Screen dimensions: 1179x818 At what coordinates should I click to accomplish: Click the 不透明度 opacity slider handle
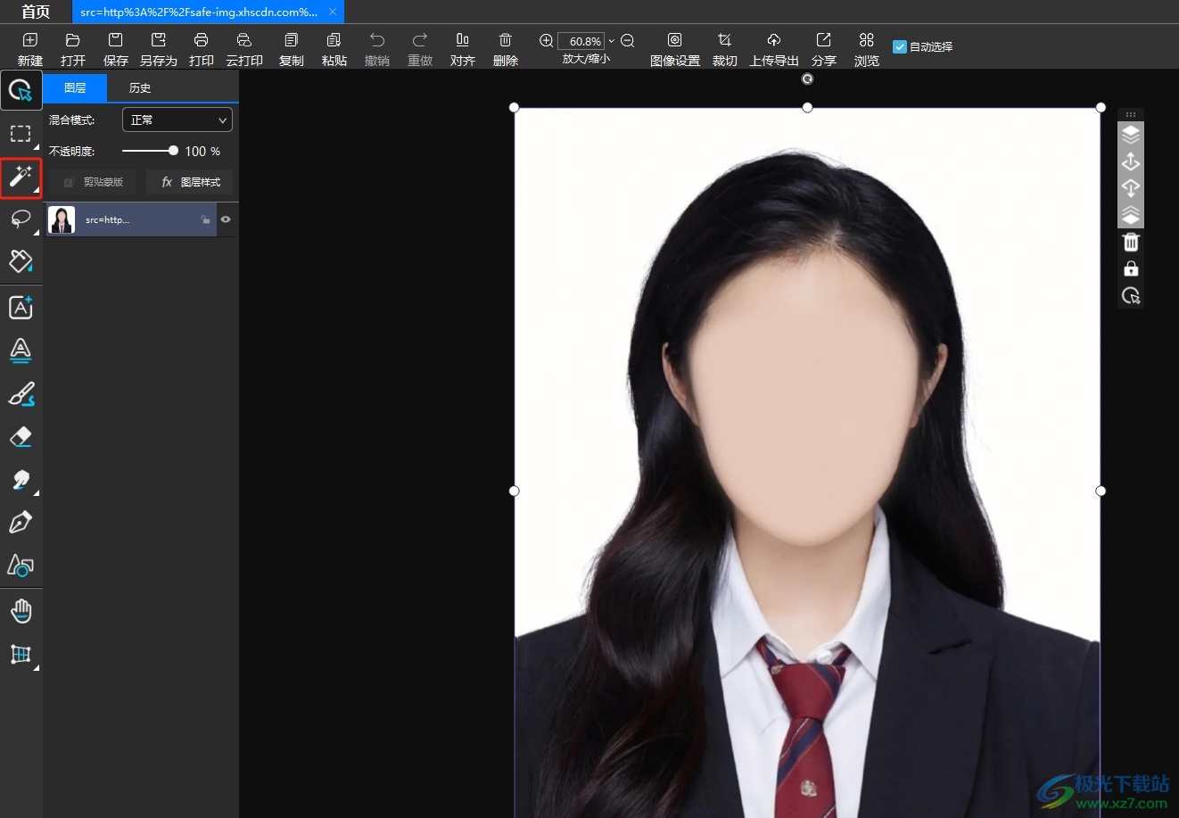(x=173, y=151)
